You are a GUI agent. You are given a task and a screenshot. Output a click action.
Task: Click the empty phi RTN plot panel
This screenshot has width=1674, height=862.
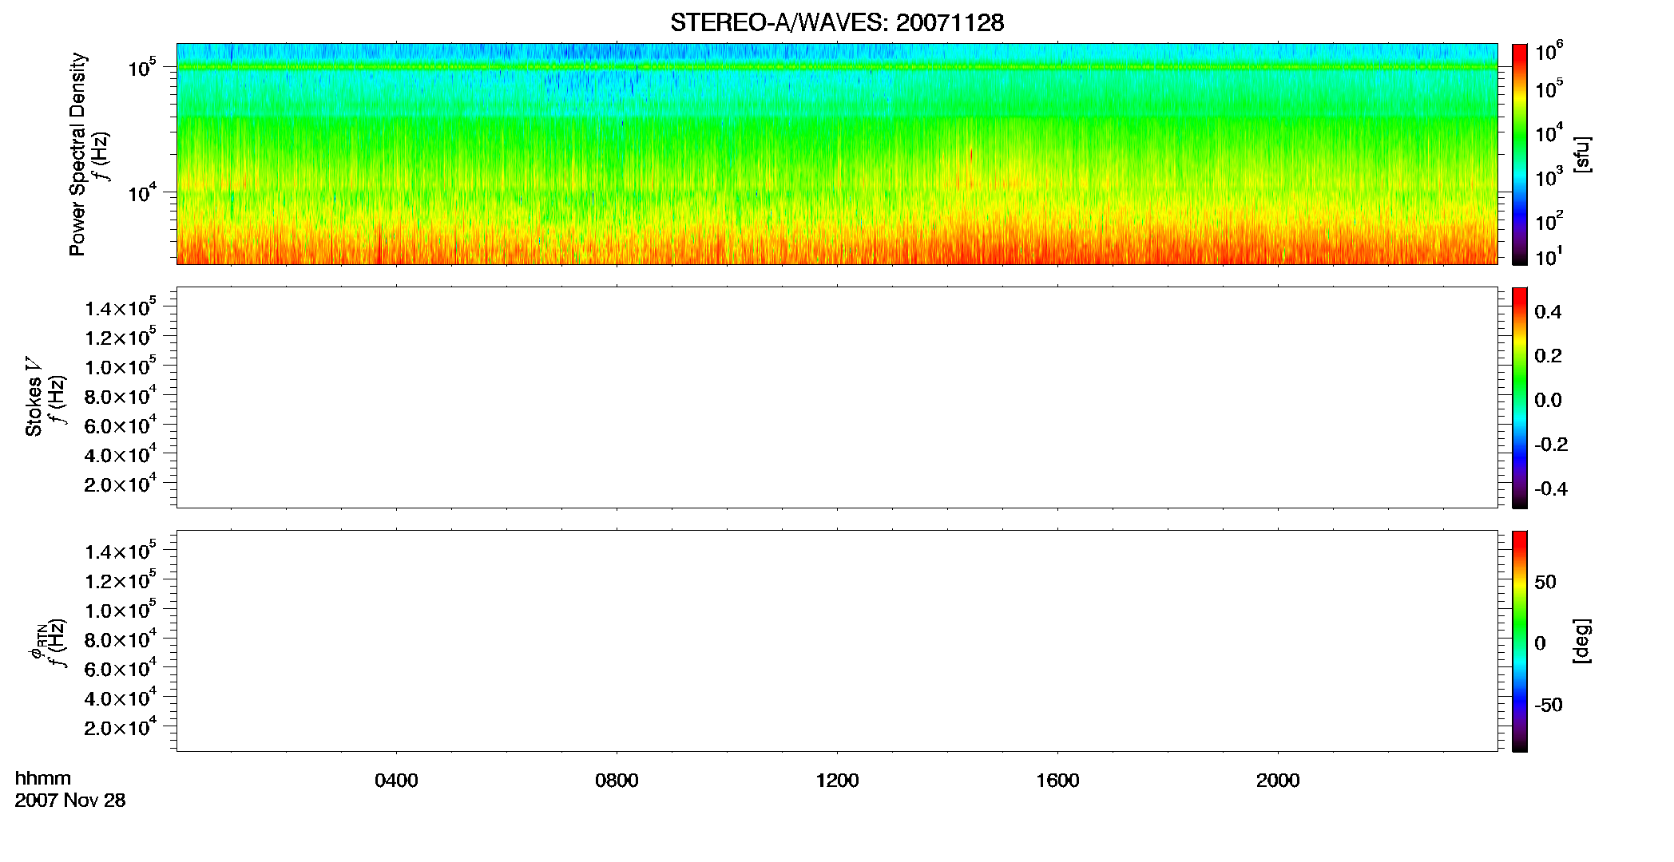[837, 641]
